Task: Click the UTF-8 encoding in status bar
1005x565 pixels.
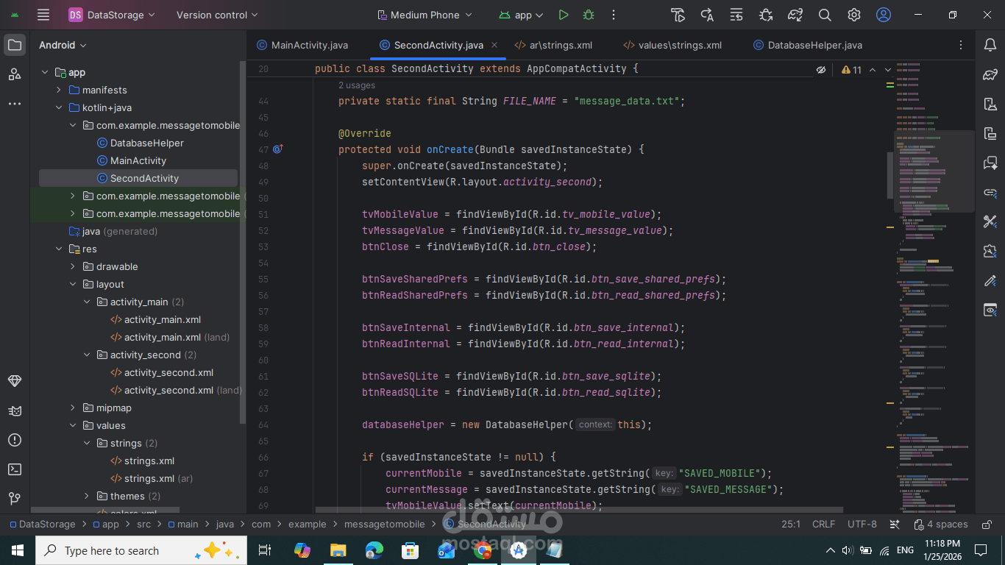Action: click(x=862, y=525)
